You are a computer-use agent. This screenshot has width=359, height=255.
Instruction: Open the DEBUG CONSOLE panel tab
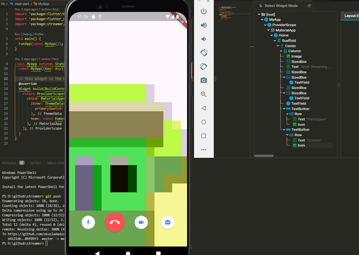coord(56,163)
